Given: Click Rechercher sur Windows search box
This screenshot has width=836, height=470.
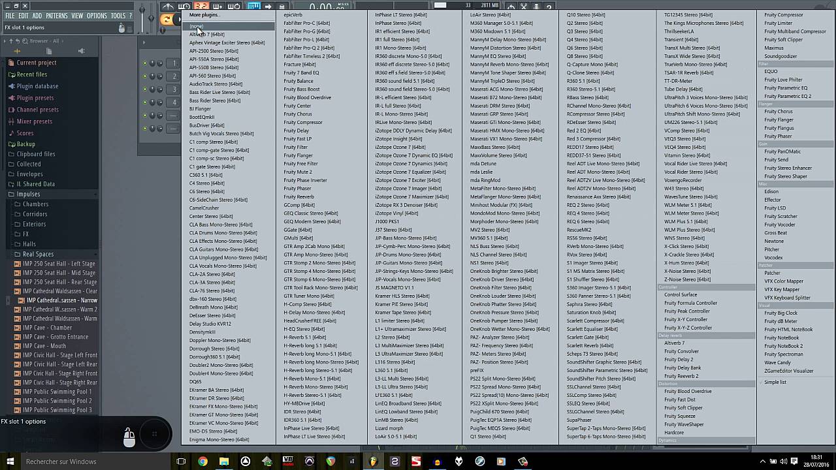Looking at the screenshot, I should pos(96,462).
